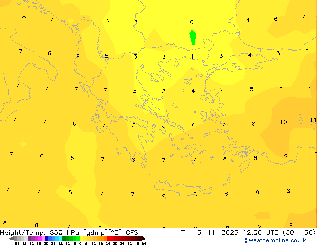Pick the darkest green legend swatch
The image size is (317, 245).
pyautogui.click(x=64, y=238)
